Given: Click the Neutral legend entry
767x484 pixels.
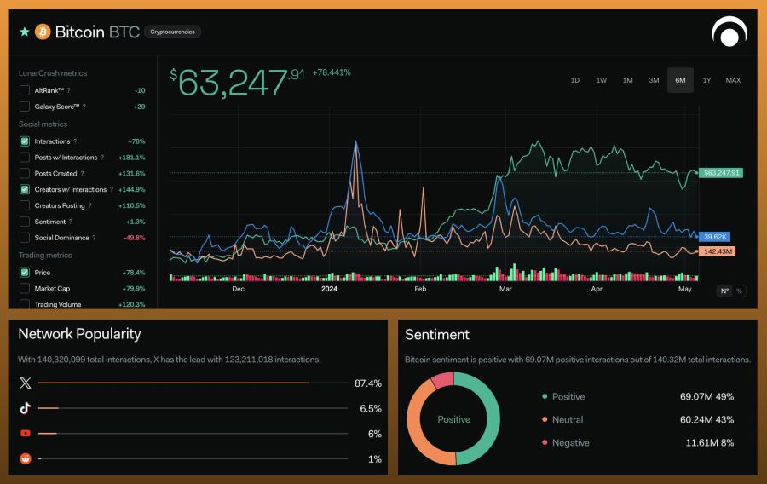Looking at the screenshot, I should (x=562, y=419).
